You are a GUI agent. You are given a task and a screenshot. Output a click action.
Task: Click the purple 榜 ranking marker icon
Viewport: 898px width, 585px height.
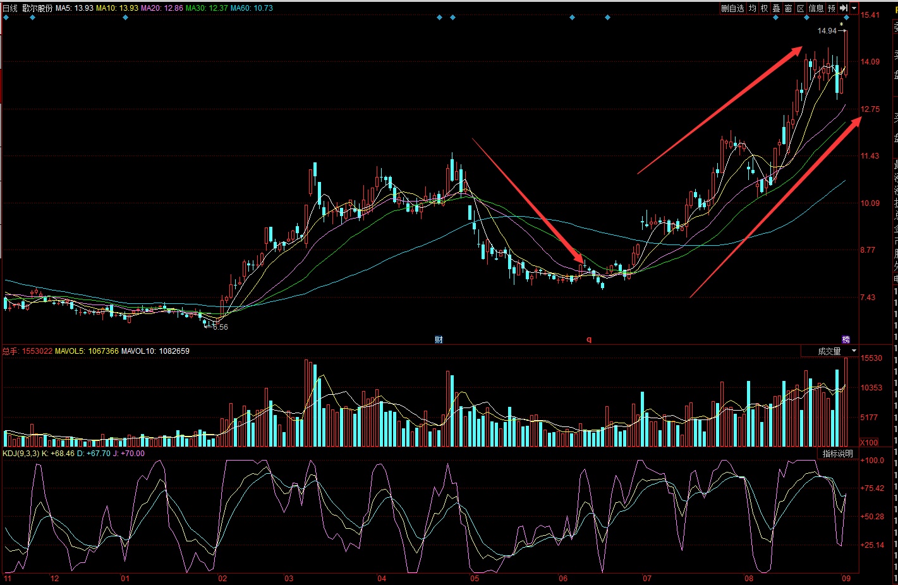tap(846, 340)
